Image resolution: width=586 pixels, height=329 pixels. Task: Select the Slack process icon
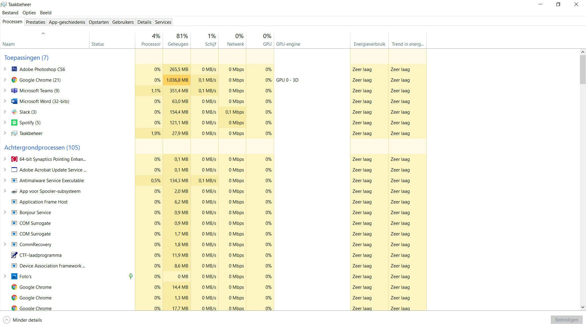coord(14,112)
